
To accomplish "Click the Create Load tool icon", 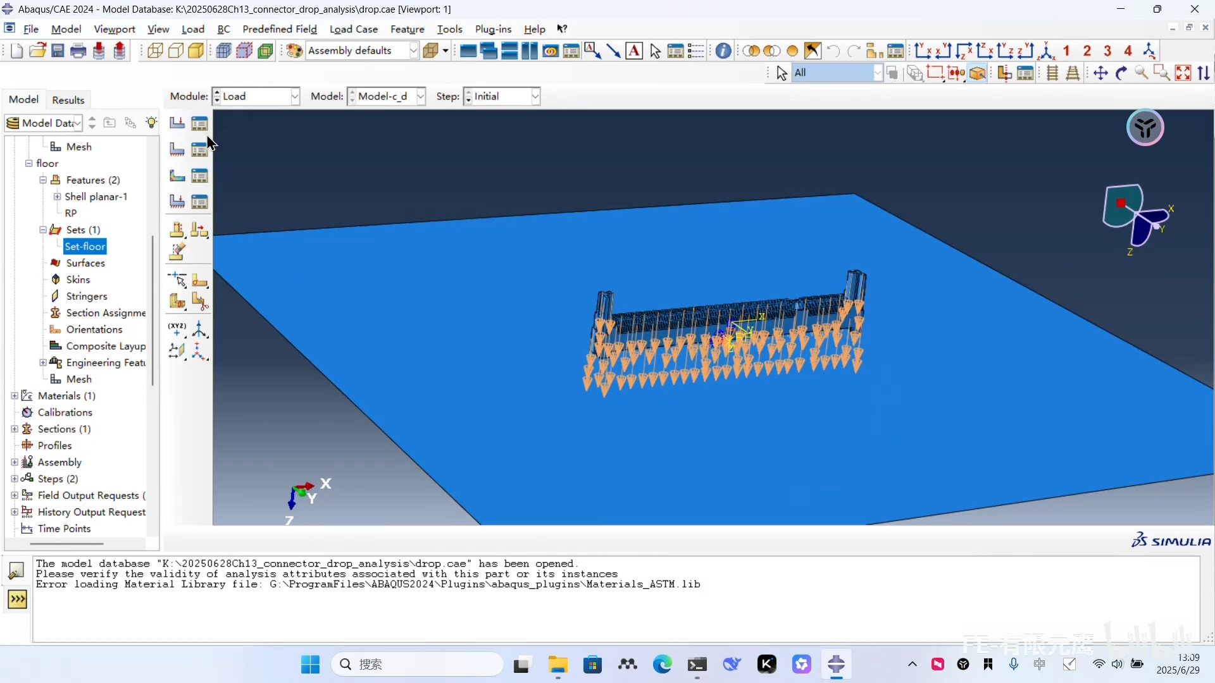I will pos(177,123).
